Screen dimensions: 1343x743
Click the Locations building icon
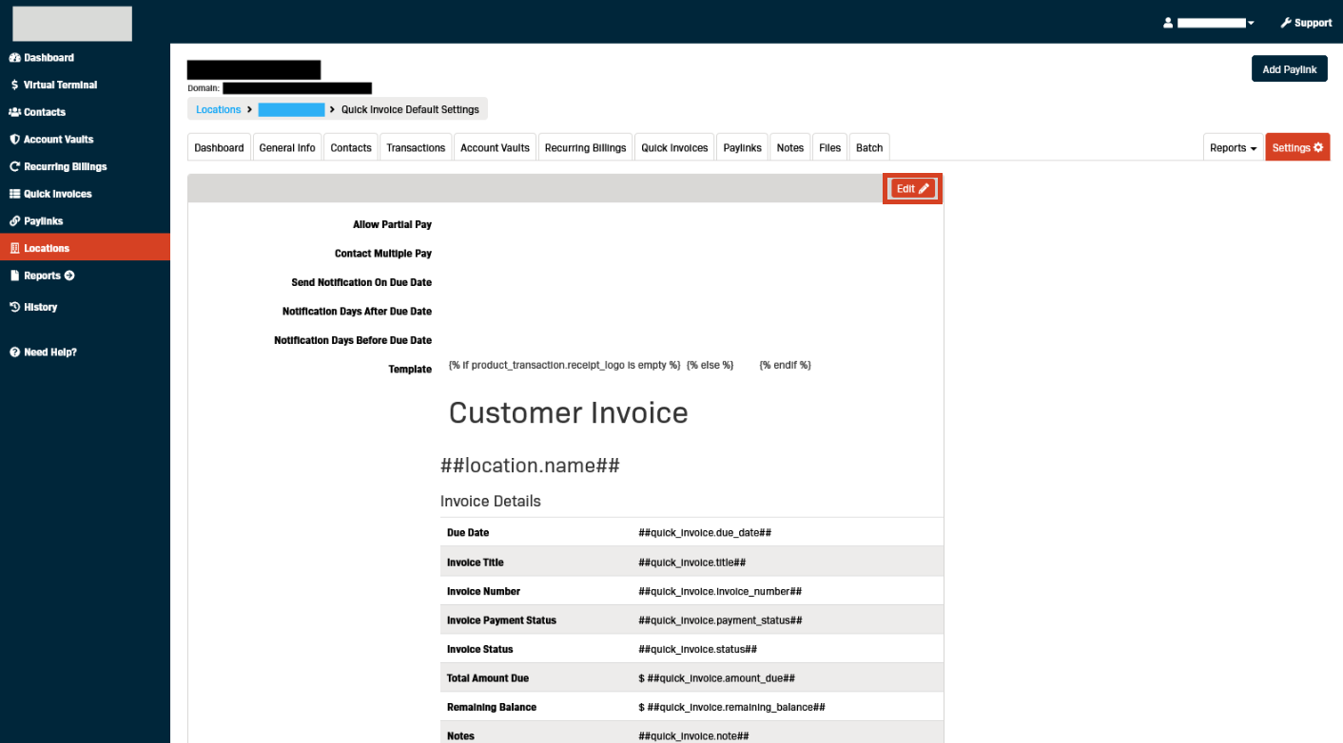tap(14, 248)
